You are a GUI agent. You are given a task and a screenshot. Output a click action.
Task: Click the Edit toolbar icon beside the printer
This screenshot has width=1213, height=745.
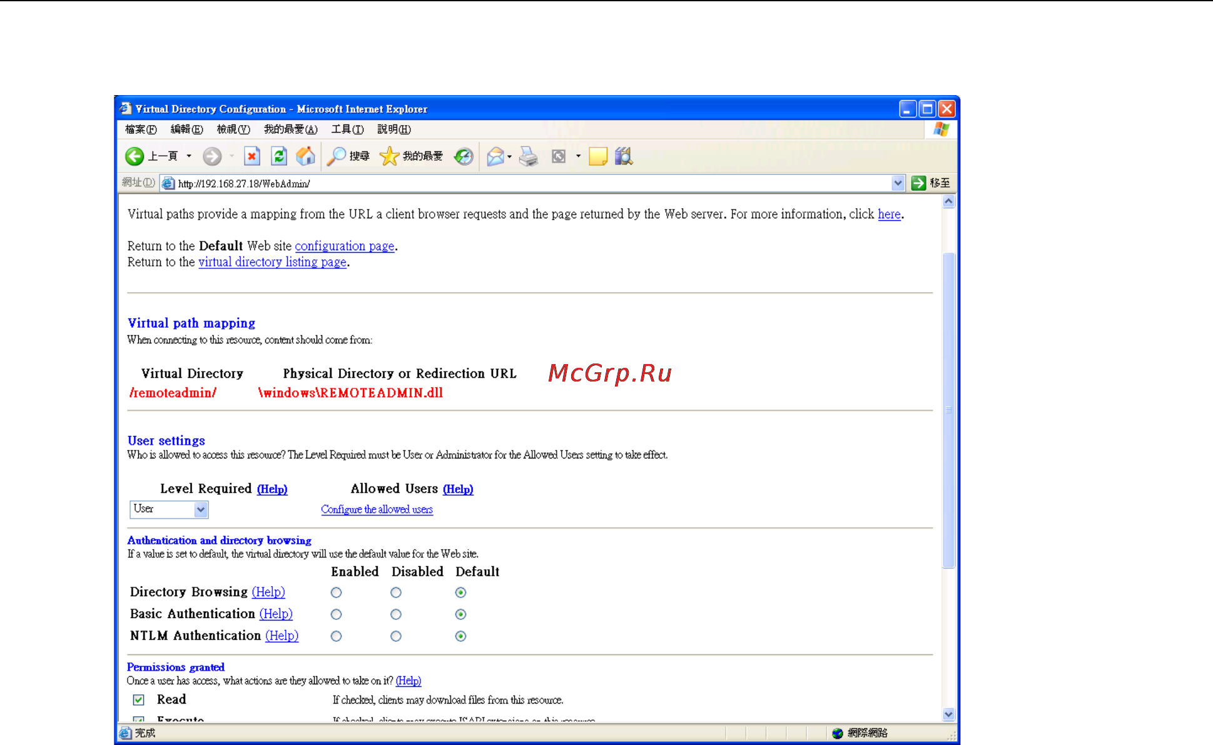pyautogui.click(x=559, y=156)
